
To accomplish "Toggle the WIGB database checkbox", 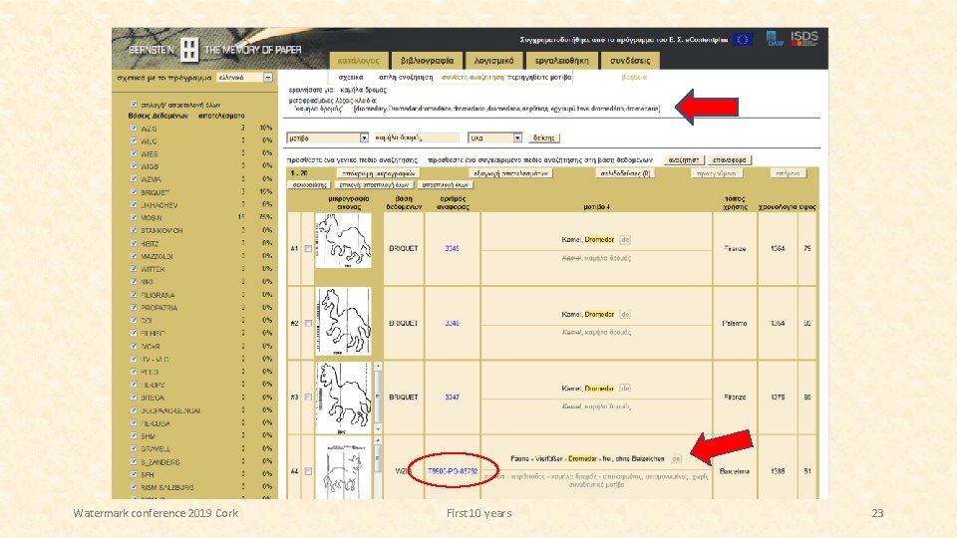I will tap(134, 166).
